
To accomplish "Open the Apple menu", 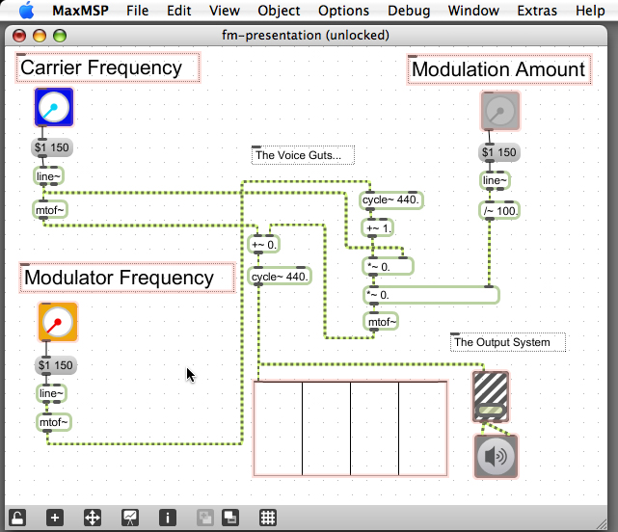I will (x=25, y=11).
